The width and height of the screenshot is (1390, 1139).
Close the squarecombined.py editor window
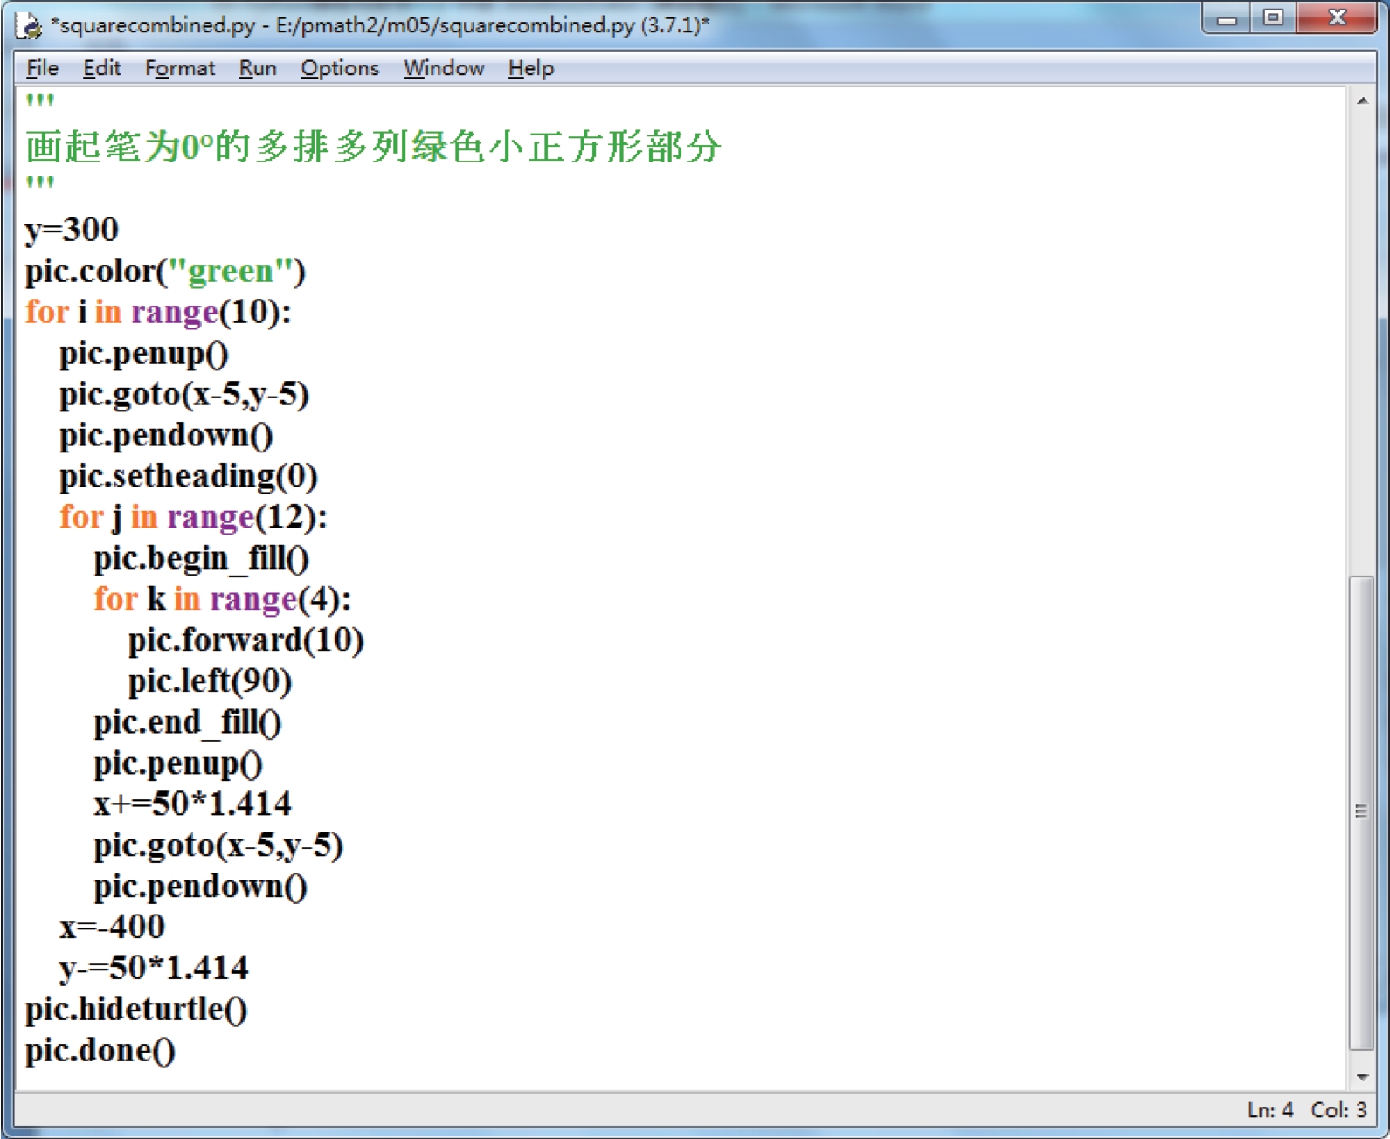[x=1337, y=18]
